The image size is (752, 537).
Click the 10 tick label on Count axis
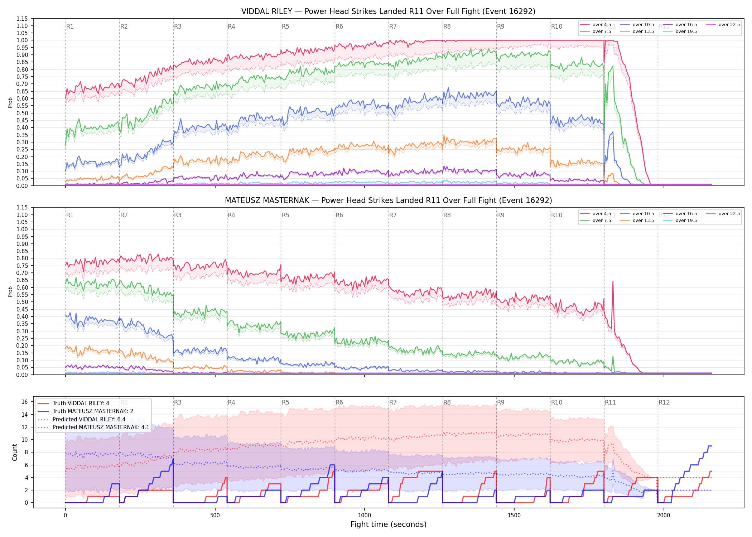(x=25, y=440)
